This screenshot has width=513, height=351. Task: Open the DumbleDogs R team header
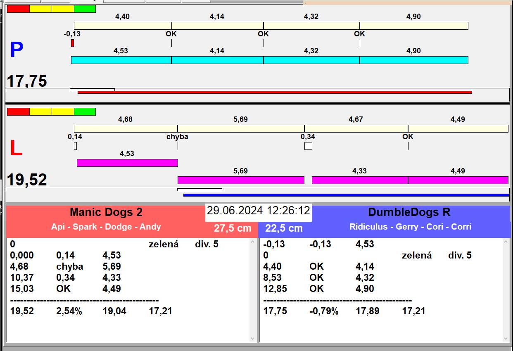[x=409, y=212]
